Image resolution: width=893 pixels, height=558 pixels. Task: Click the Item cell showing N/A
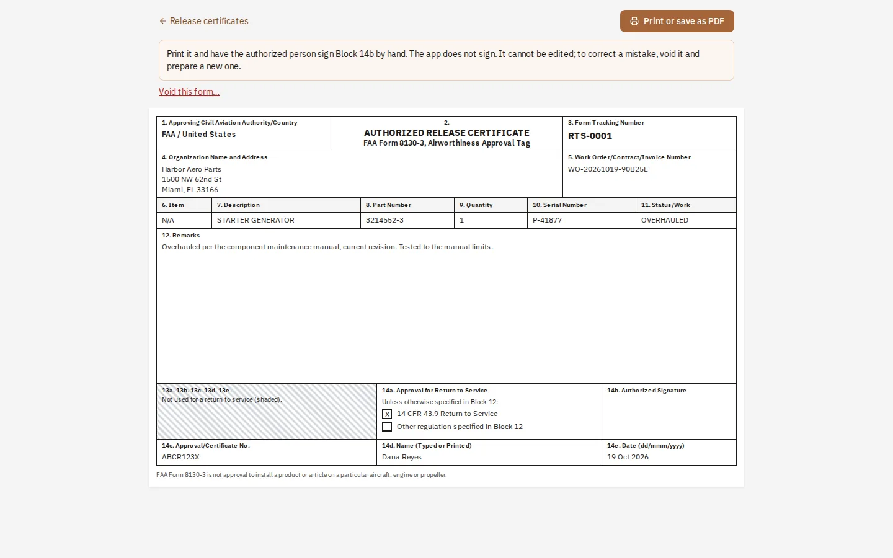[x=184, y=220]
